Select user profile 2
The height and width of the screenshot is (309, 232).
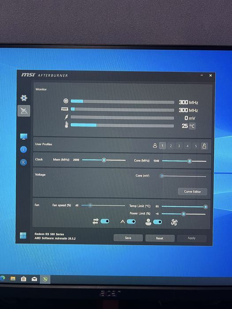click(171, 146)
